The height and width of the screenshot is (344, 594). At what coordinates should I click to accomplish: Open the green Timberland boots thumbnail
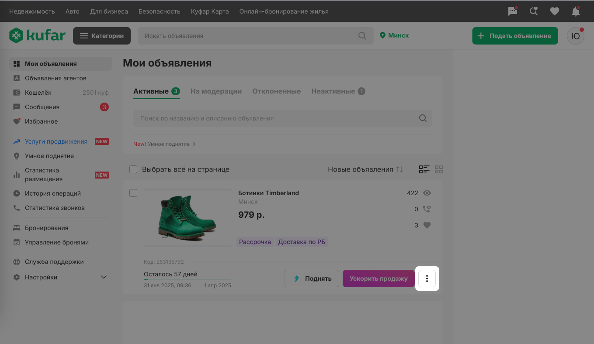188,218
